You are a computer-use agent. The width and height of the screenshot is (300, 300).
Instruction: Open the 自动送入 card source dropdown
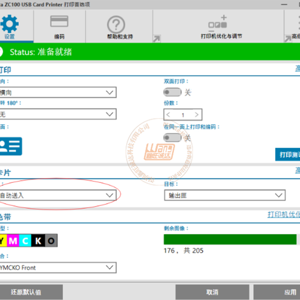tap(58, 195)
